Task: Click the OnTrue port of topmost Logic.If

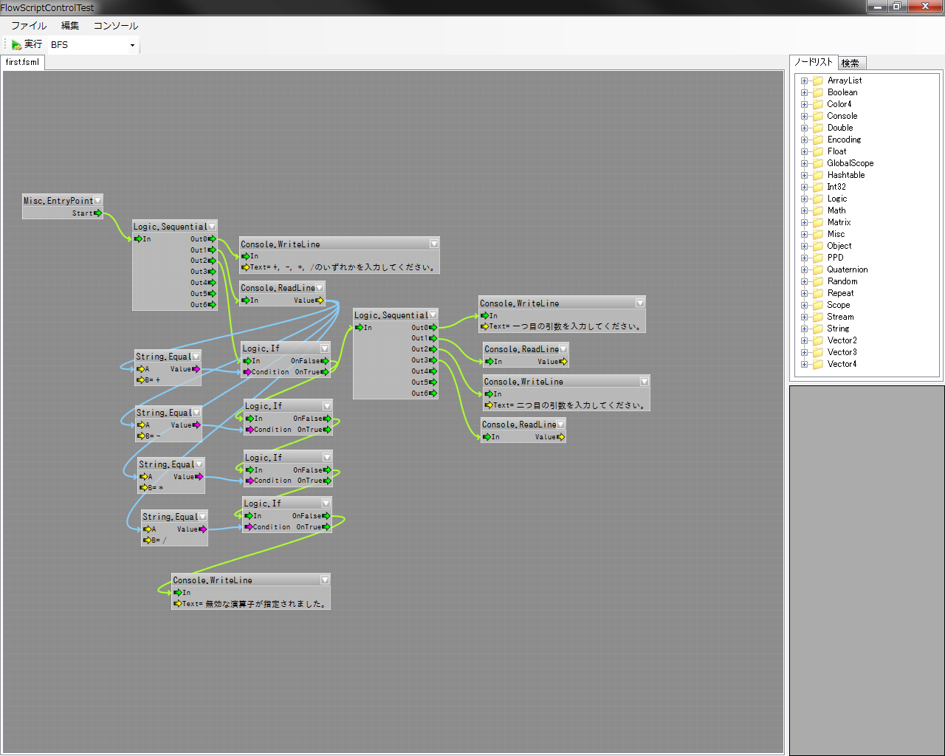Action: pos(326,372)
